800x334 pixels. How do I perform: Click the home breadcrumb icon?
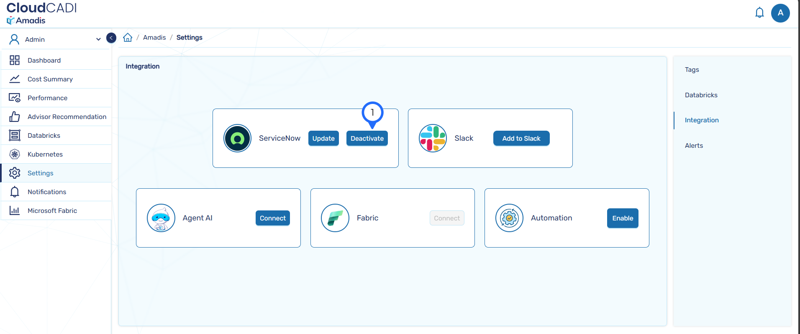tap(128, 38)
